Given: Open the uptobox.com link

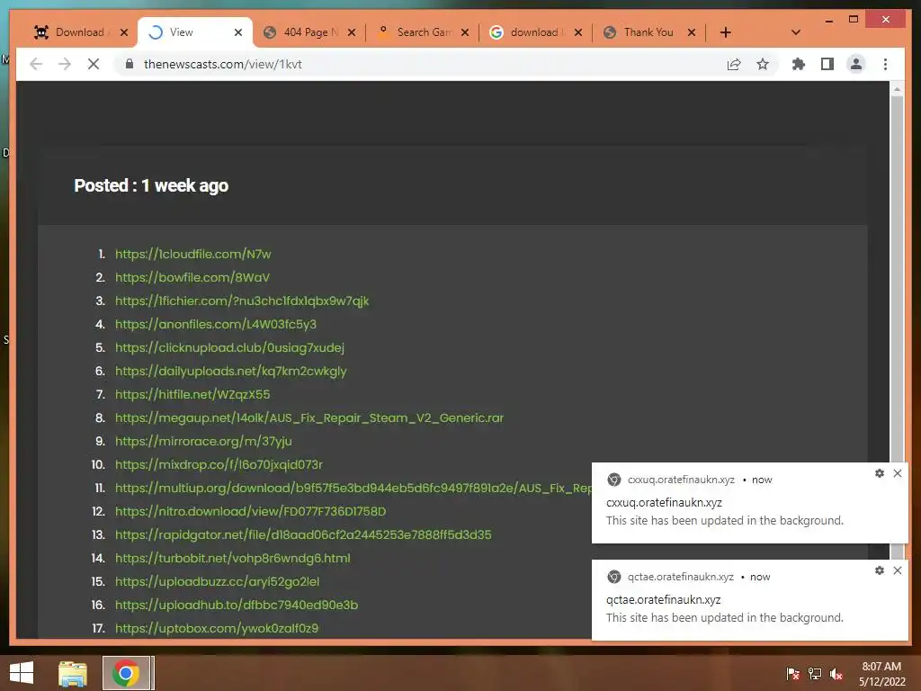Looking at the screenshot, I should point(217,628).
